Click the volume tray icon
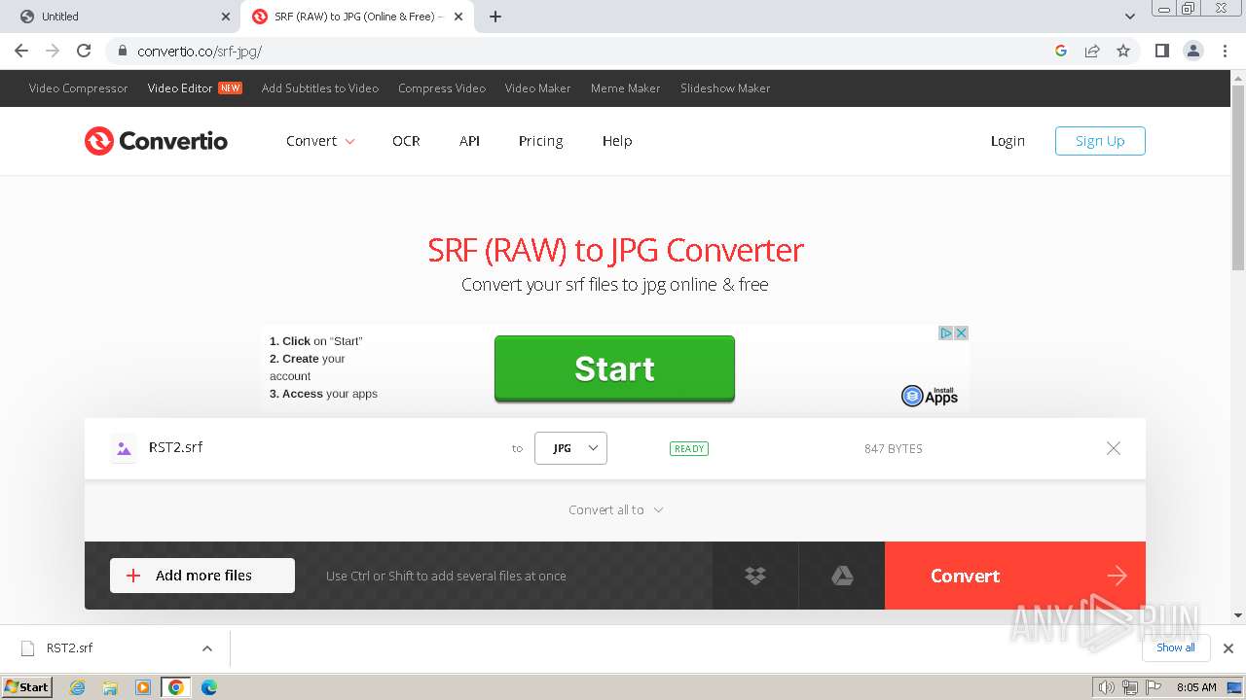The image size is (1246, 700). pyautogui.click(x=1106, y=687)
